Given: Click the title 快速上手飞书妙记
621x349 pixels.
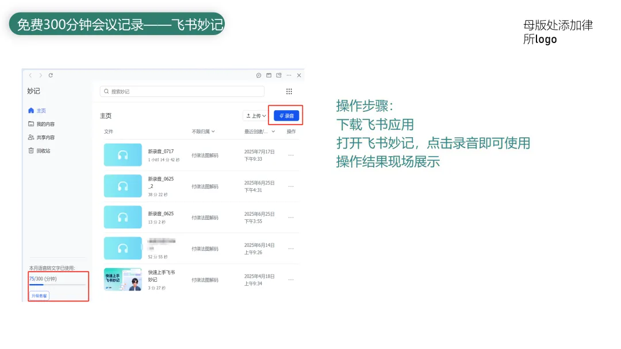Looking at the screenshot, I should click(162, 276).
